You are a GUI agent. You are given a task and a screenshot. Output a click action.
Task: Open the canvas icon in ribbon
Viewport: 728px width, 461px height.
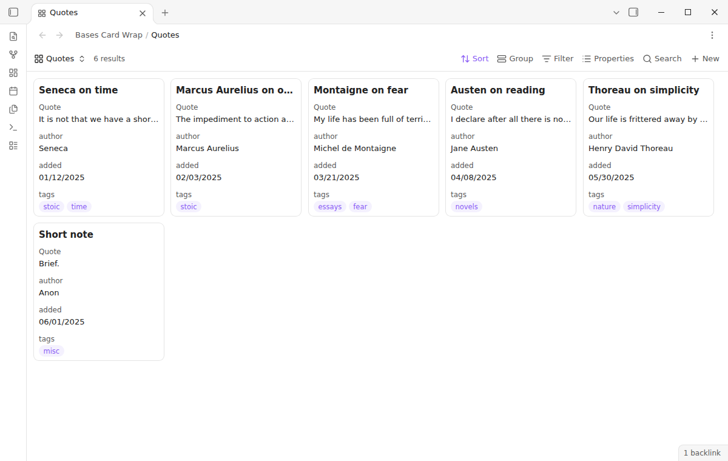coord(13,73)
